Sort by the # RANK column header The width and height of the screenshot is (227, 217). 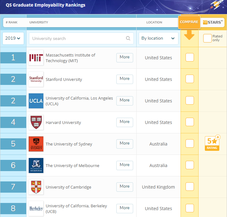13,22
